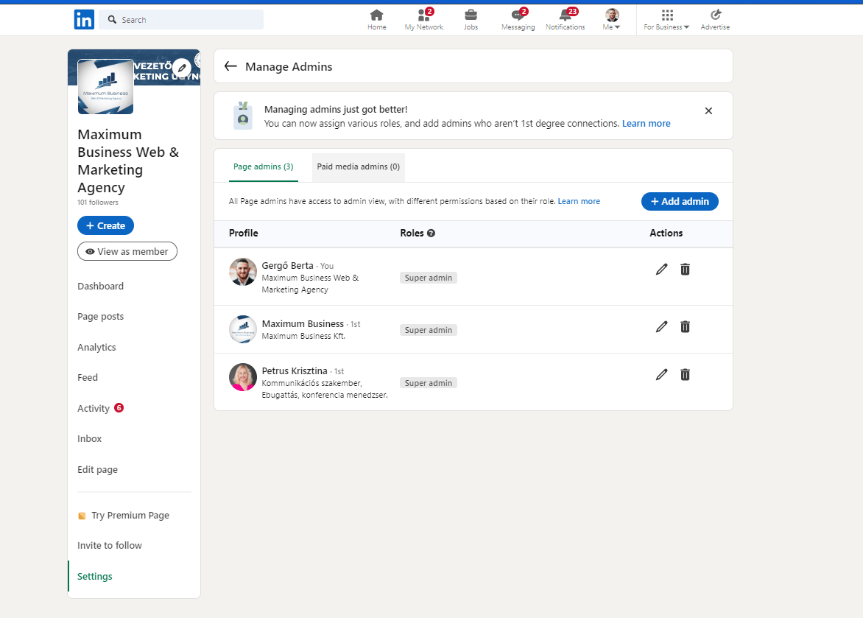This screenshot has width=863, height=618.
Task: Delete Maximum Business admin trash icon
Action: point(685,326)
